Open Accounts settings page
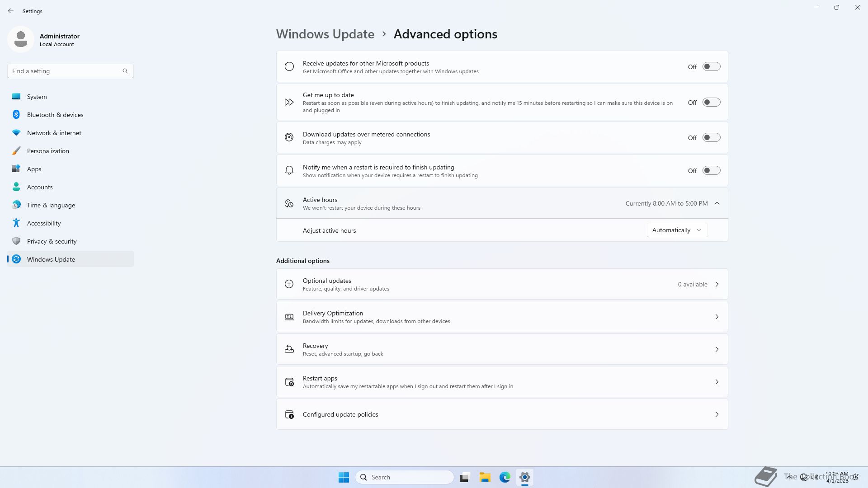Image resolution: width=868 pixels, height=488 pixels. (71, 187)
